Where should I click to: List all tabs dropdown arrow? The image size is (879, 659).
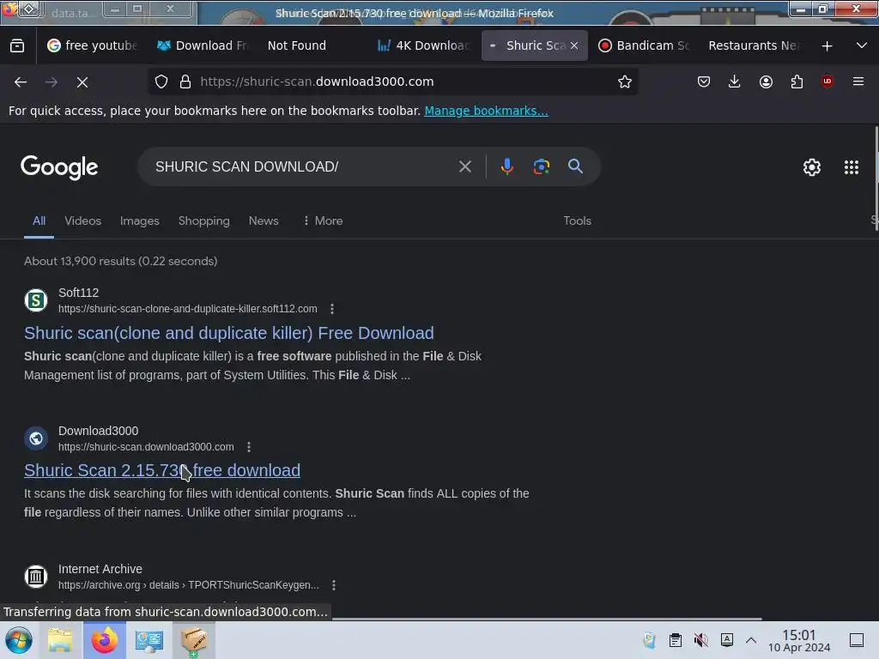pyautogui.click(x=862, y=45)
